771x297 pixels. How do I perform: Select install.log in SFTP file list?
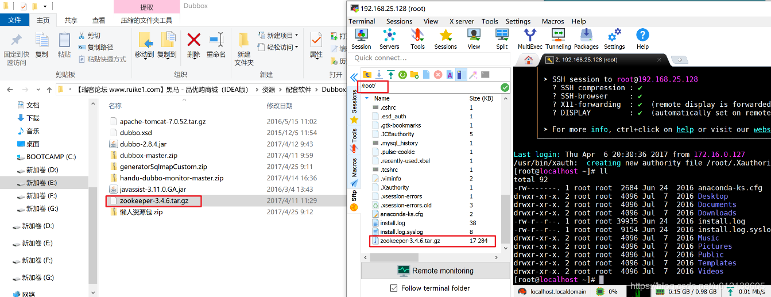[x=392, y=223]
